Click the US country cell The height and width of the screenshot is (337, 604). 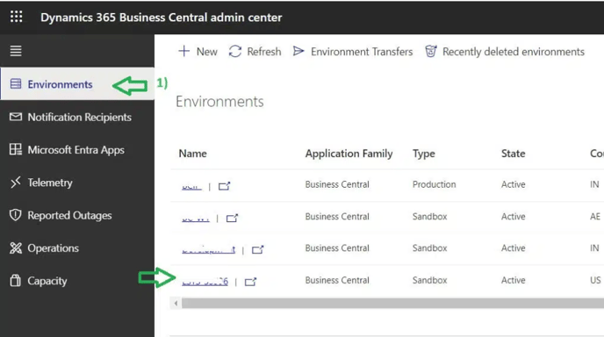(x=595, y=280)
